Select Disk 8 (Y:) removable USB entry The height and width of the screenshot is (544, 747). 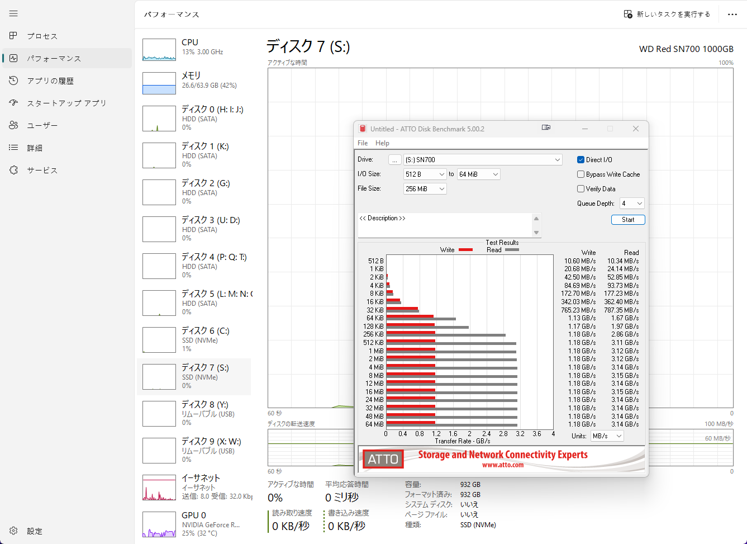tap(194, 414)
